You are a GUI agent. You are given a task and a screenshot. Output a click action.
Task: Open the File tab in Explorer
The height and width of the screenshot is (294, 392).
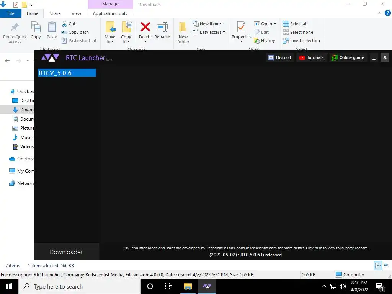pyautogui.click(x=10, y=13)
